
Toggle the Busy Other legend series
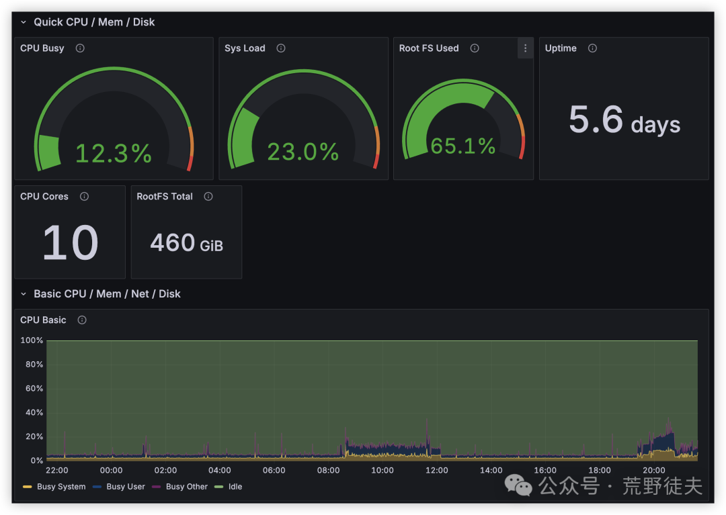coord(179,486)
